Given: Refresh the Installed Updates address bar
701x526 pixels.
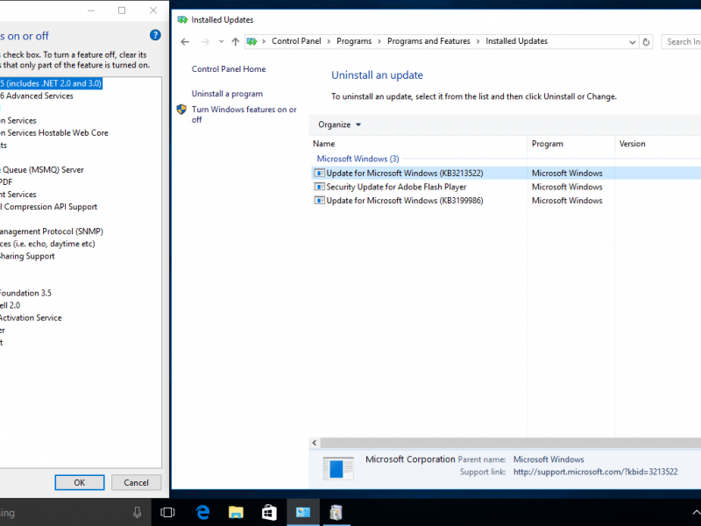Looking at the screenshot, I should point(646,42).
